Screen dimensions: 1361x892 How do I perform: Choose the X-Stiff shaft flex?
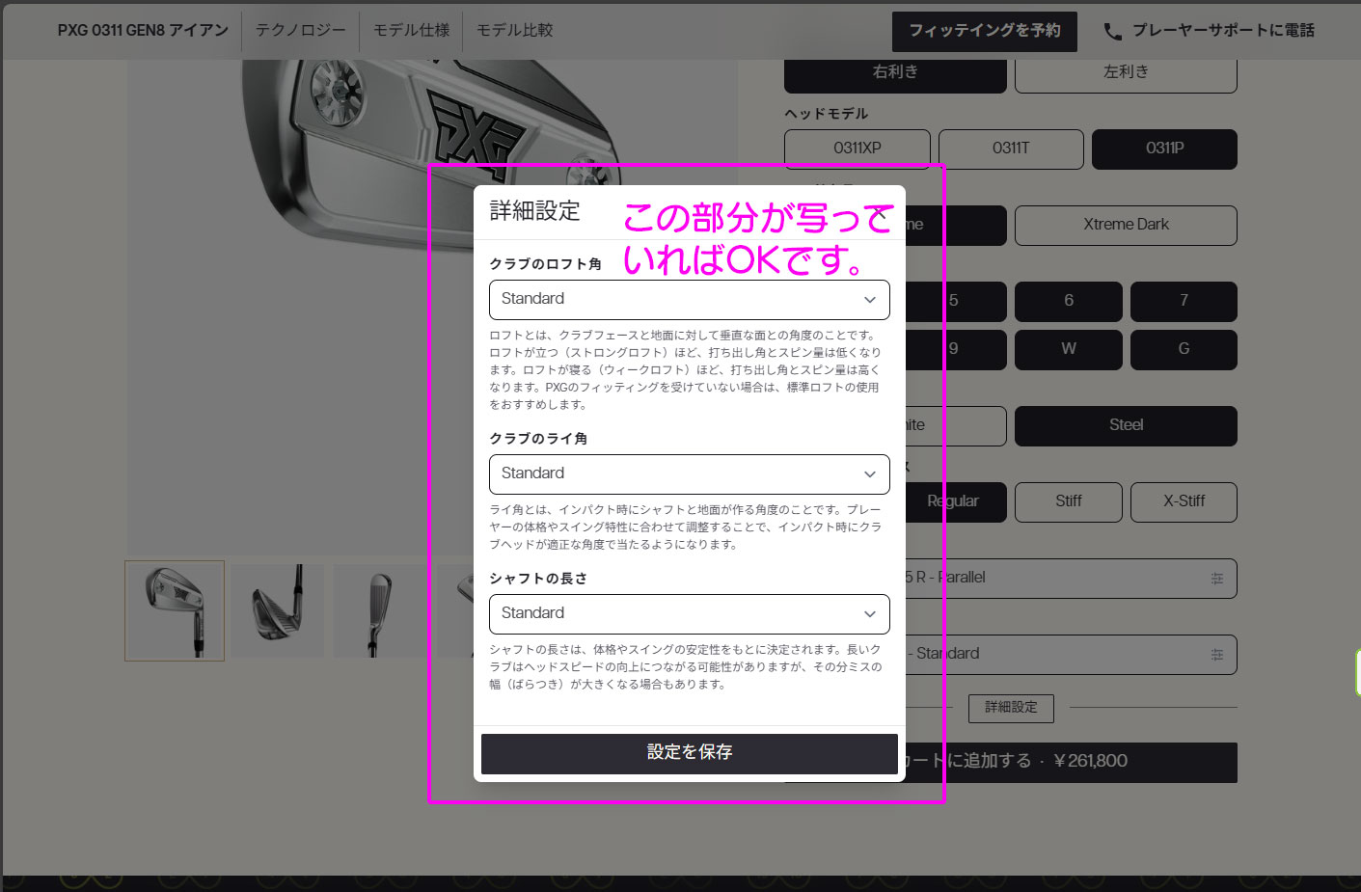point(1183,501)
